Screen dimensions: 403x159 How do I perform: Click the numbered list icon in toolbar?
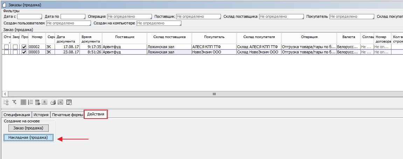[30, 102]
